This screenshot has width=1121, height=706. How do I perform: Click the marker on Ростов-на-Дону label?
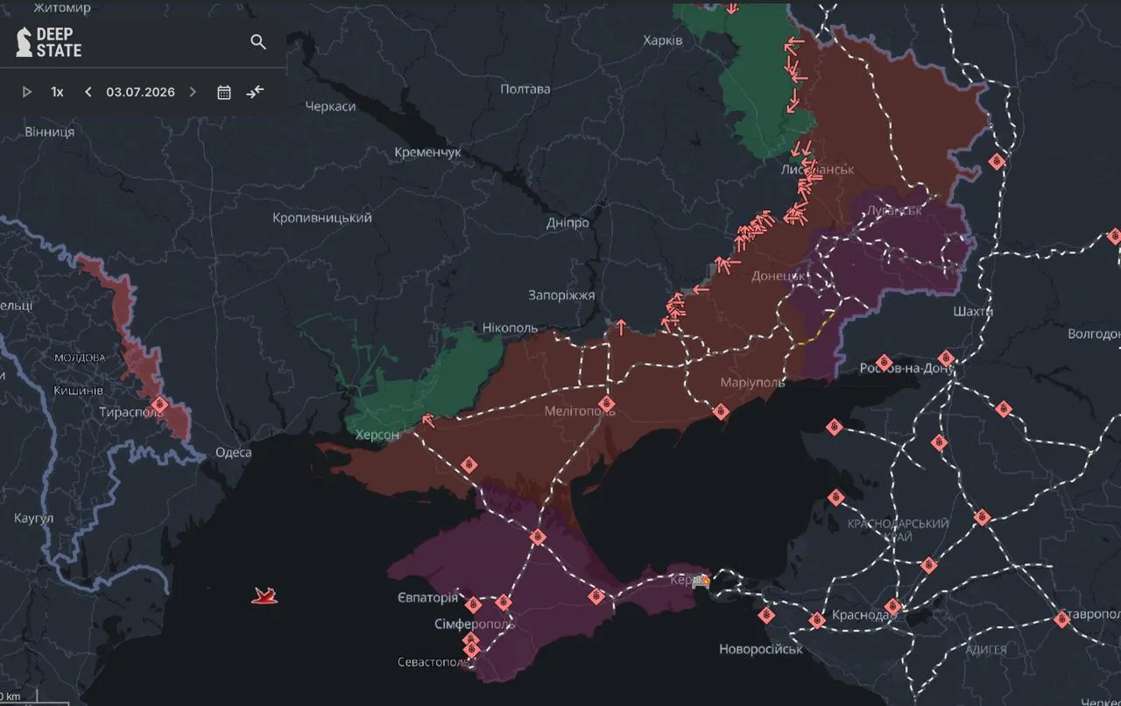(x=884, y=364)
